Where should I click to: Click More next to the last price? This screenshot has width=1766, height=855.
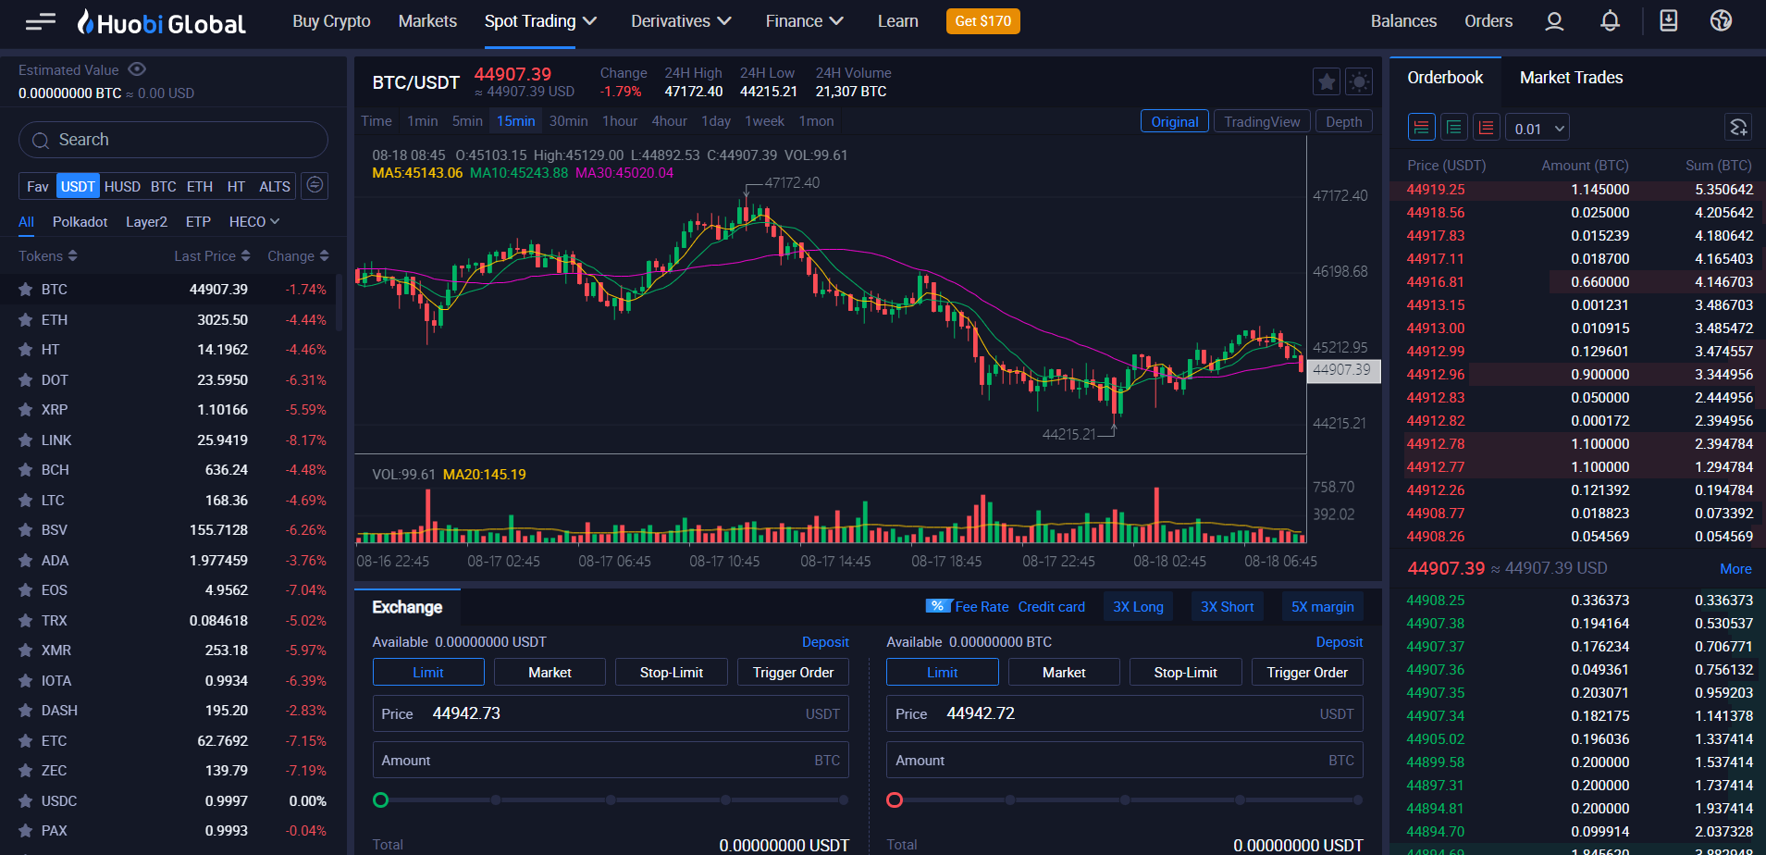point(1735,569)
